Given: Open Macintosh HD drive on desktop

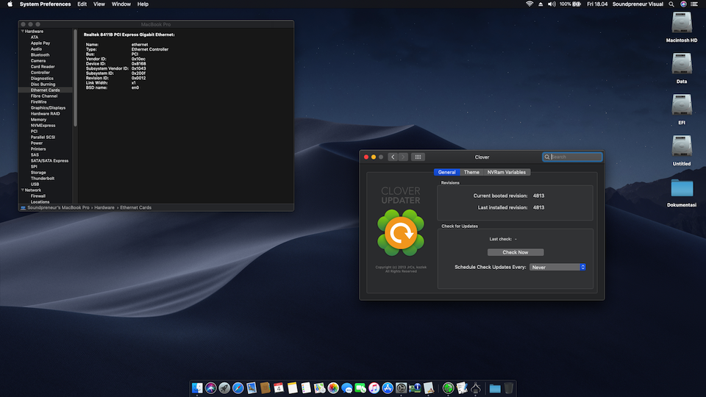Looking at the screenshot, I should tap(682, 23).
